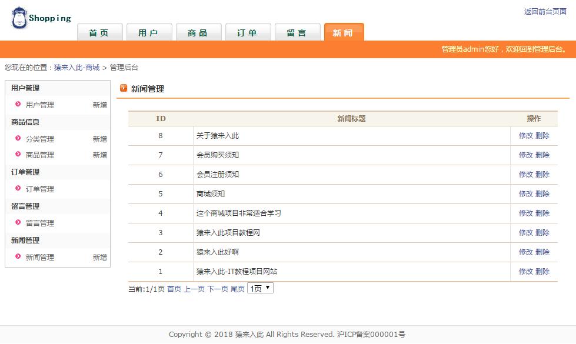Viewport: 576px width, 344px height.
Task: Switch to the 新闻 tab
Action: tap(344, 34)
